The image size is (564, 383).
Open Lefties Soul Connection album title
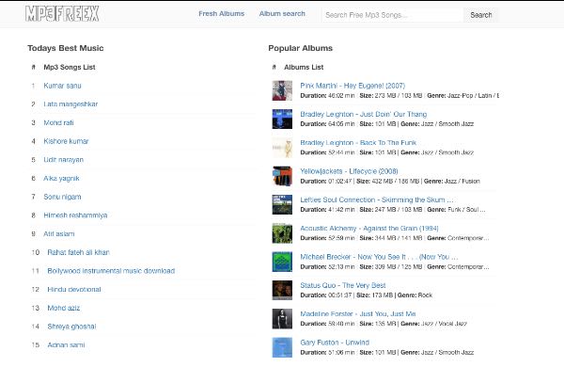(x=376, y=199)
